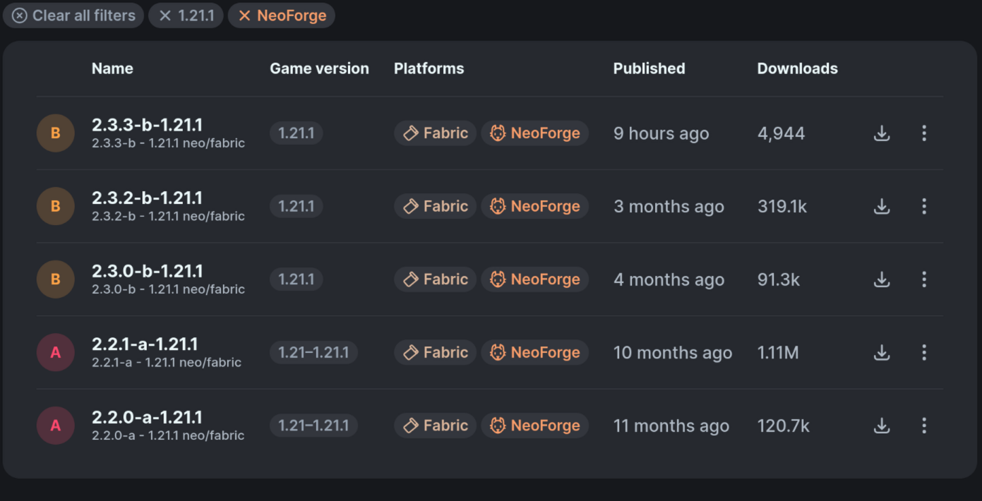Open three-dot menu for 2.3.2-b-1.21.1
Image resolution: width=982 pixels, height=501 pixels.
923,207
